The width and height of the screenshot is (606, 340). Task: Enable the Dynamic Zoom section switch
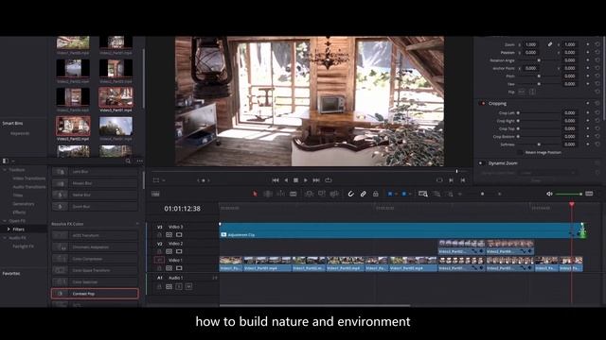(x=481, y=163)
